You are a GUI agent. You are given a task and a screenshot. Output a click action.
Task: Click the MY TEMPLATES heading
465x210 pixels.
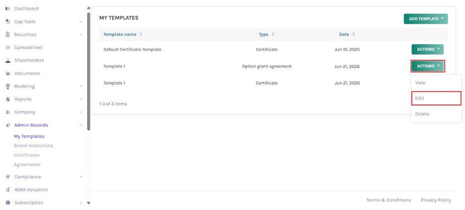tap(119, 18)
